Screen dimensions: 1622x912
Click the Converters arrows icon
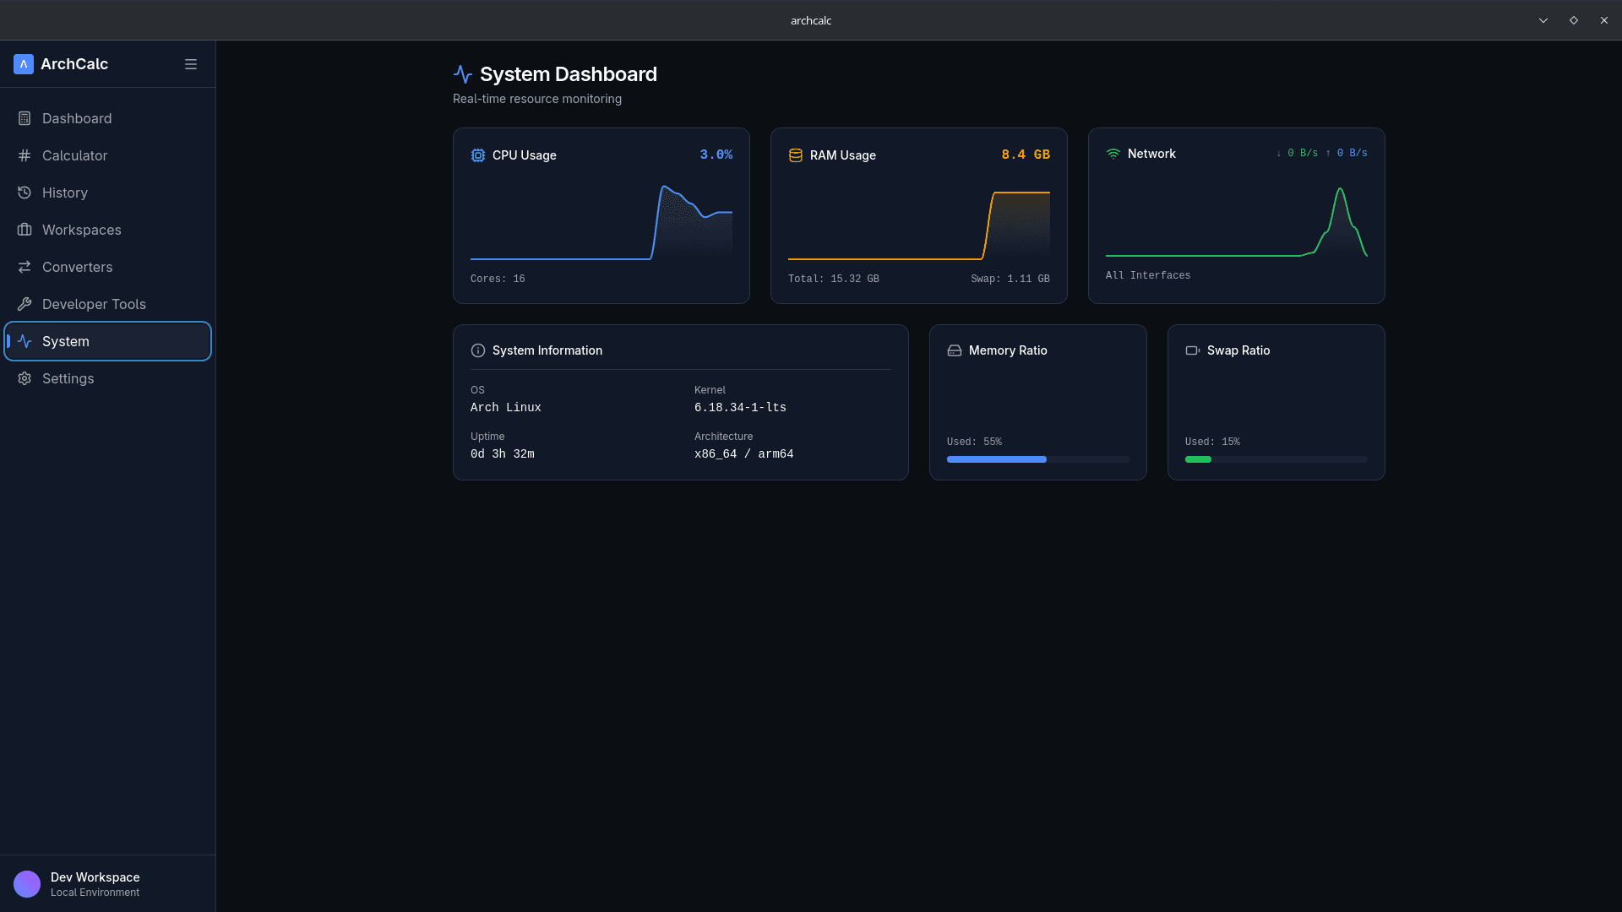[24, 267]
